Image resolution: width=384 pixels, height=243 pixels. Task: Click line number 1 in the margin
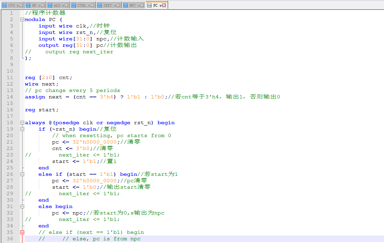[x=12, y=13]
